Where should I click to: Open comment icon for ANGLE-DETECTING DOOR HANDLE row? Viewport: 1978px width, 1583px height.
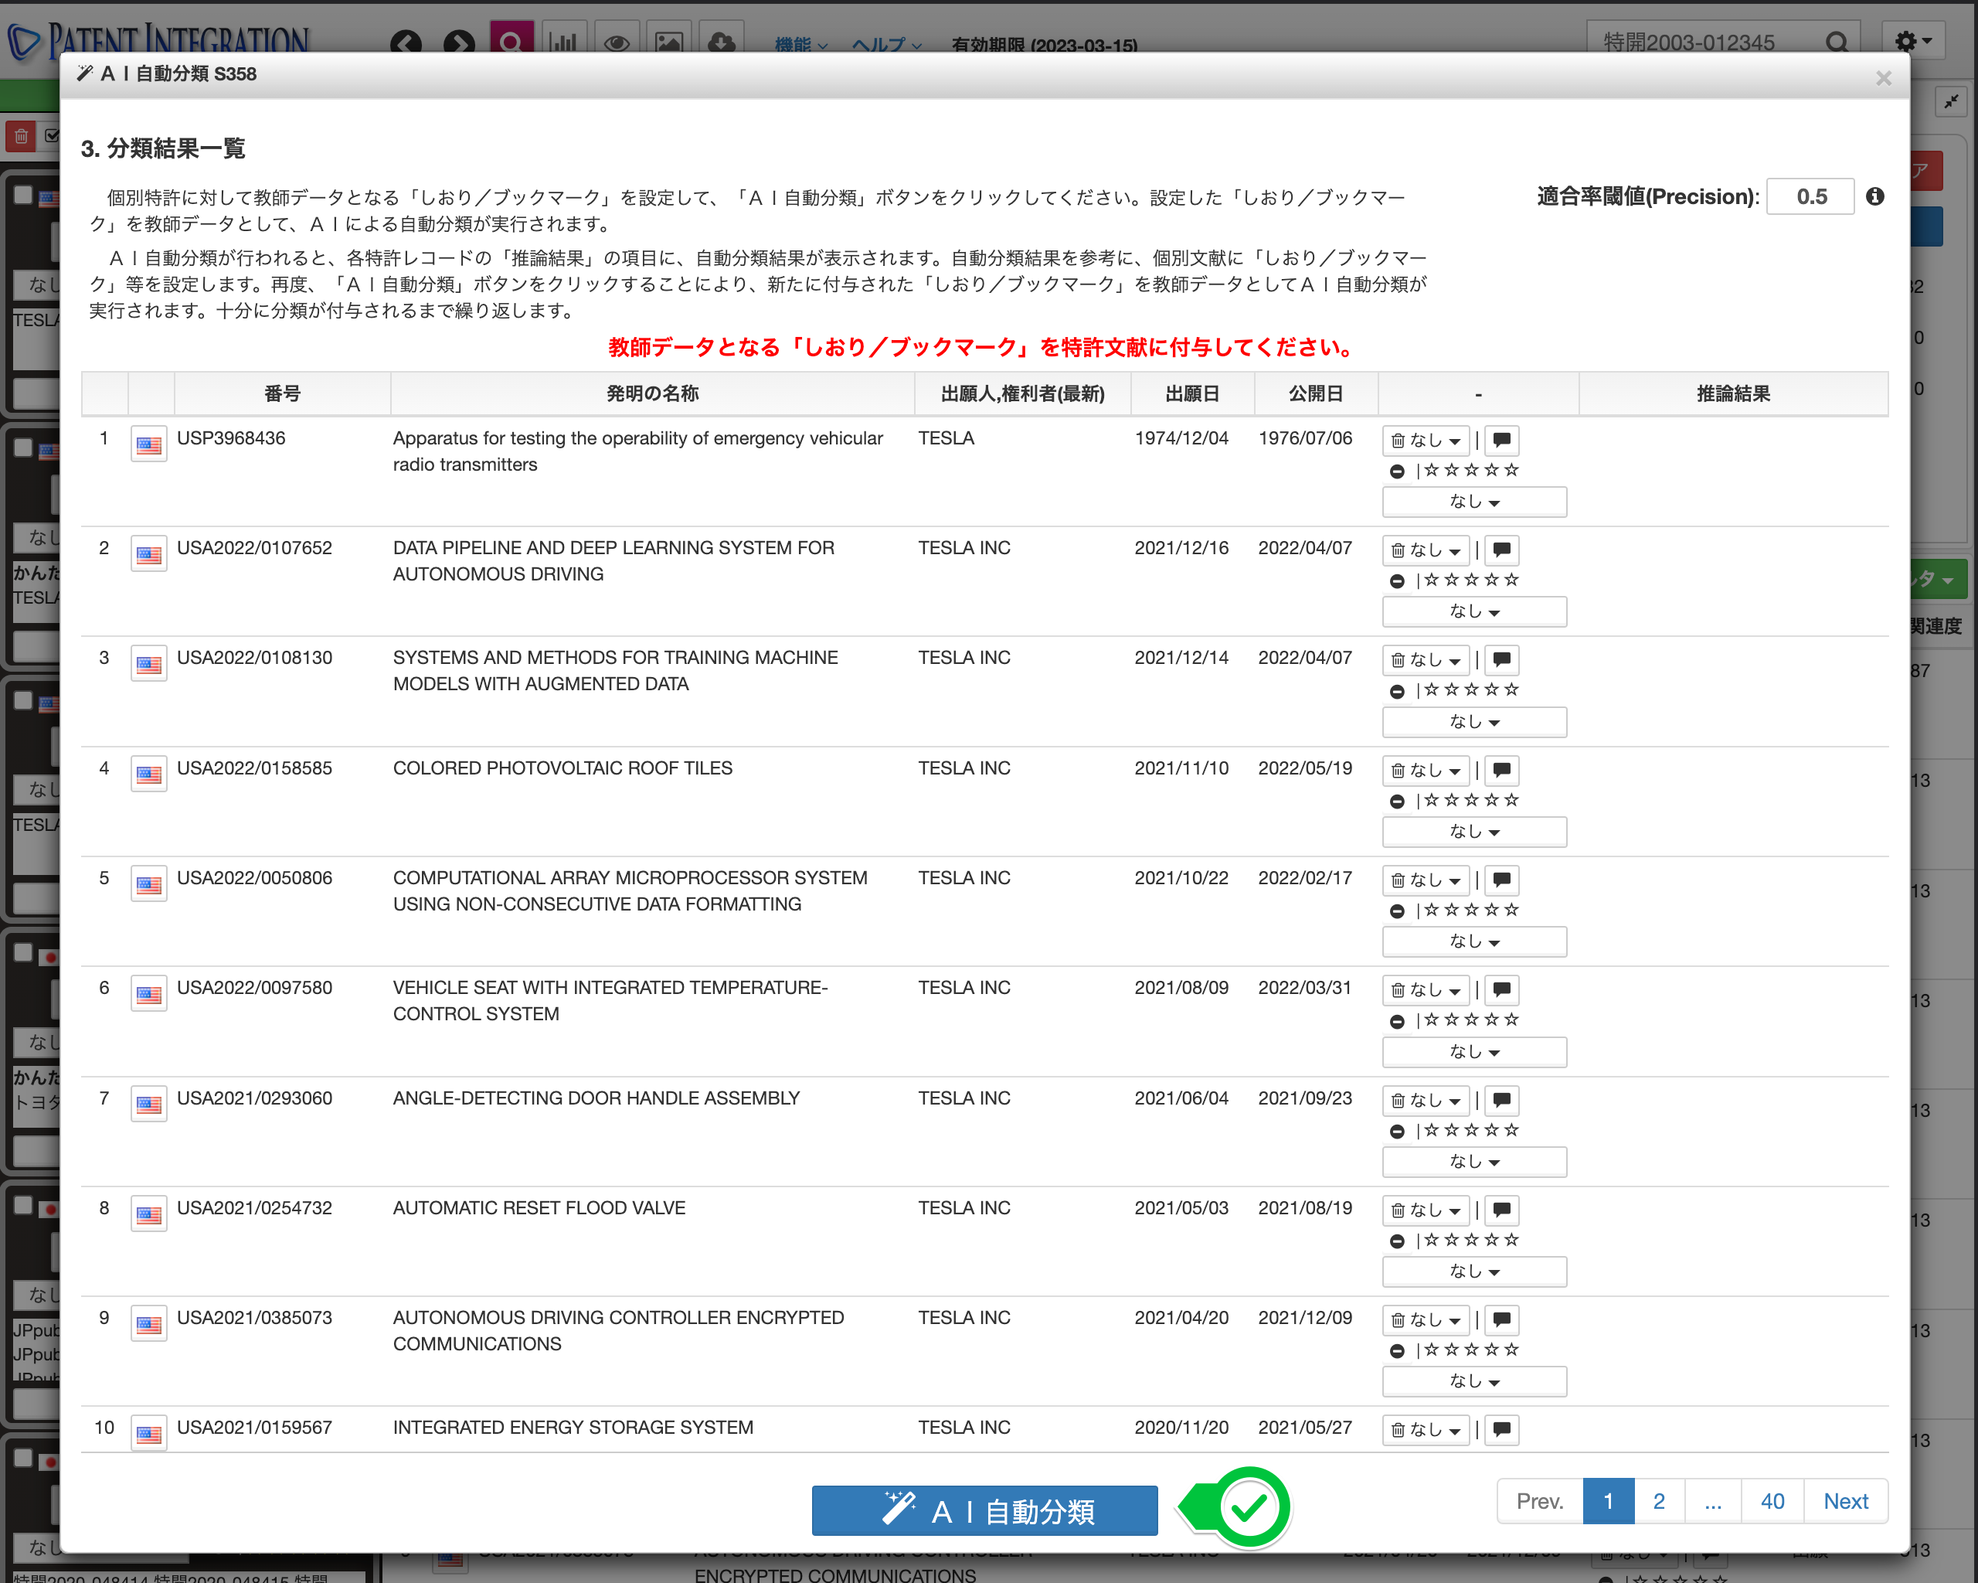point(1501,1099)
